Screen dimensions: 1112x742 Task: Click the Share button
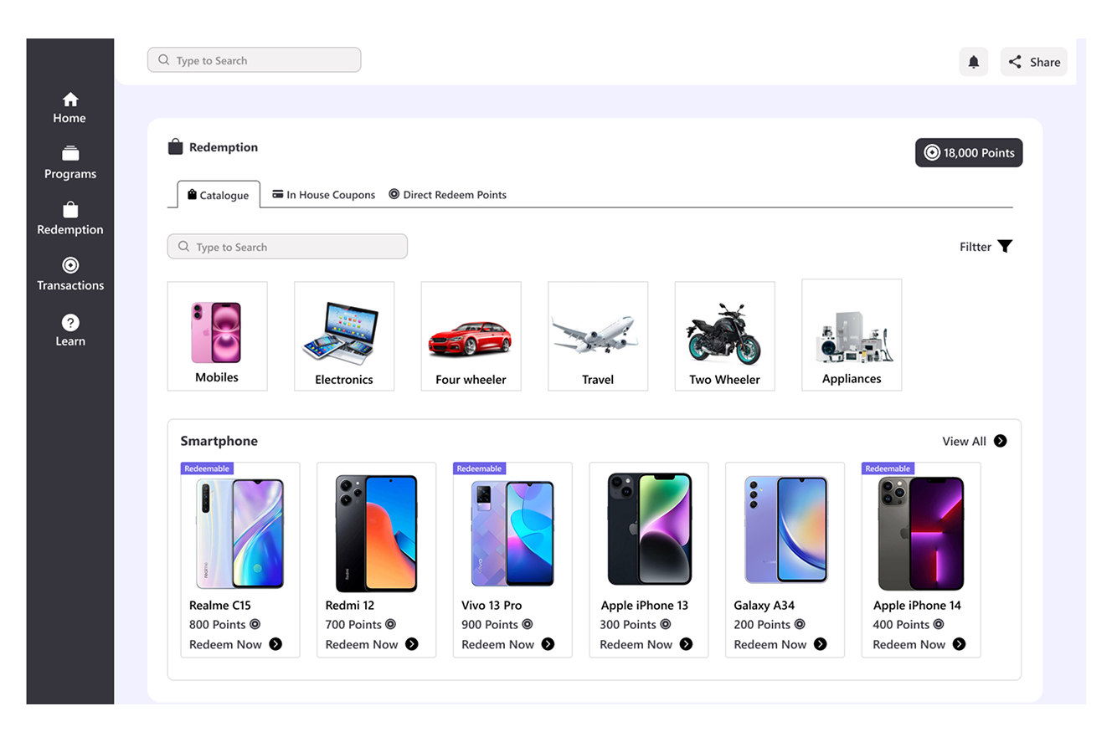point(1033,62)
